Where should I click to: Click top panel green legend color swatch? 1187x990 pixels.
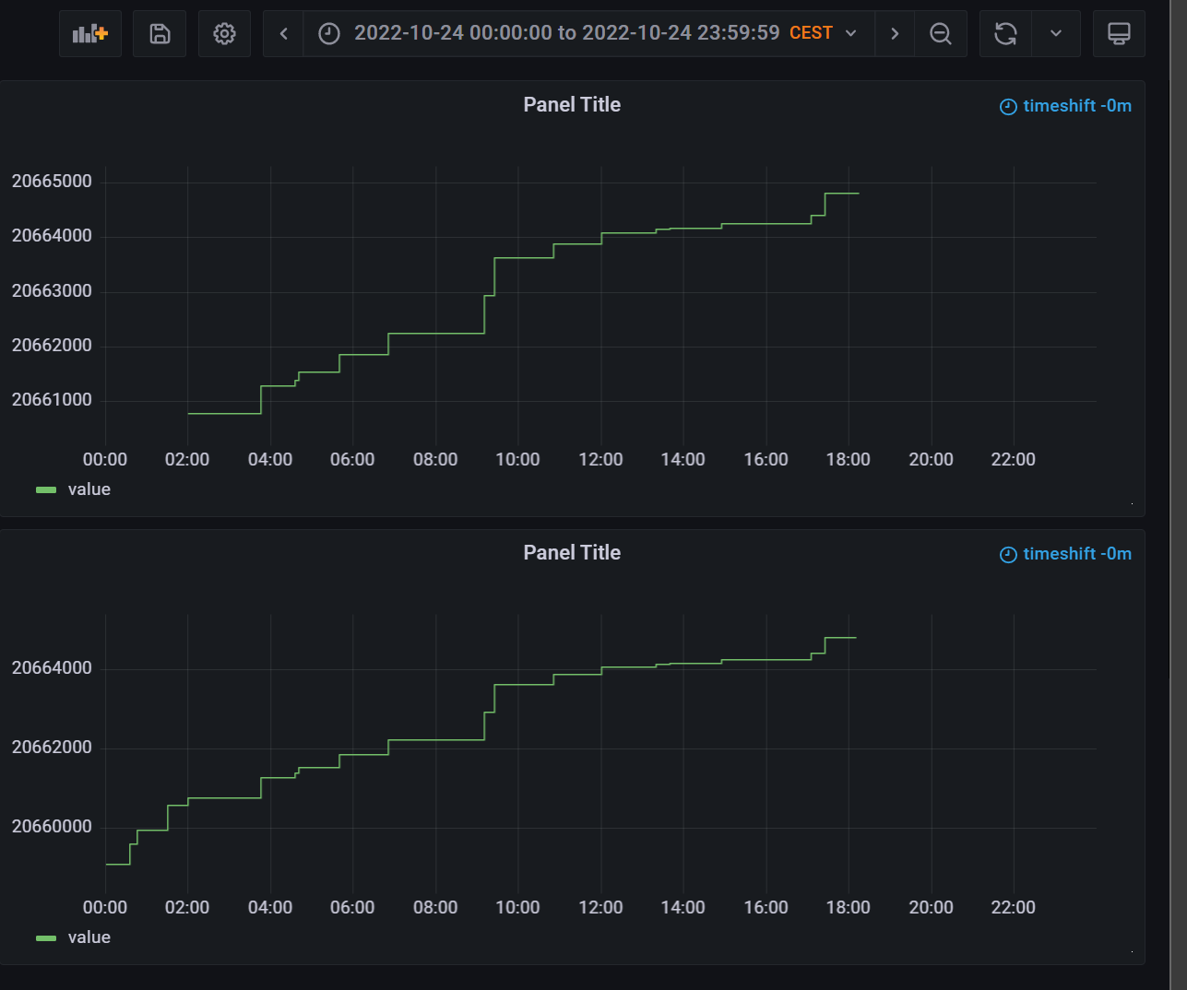pos(46,489)
